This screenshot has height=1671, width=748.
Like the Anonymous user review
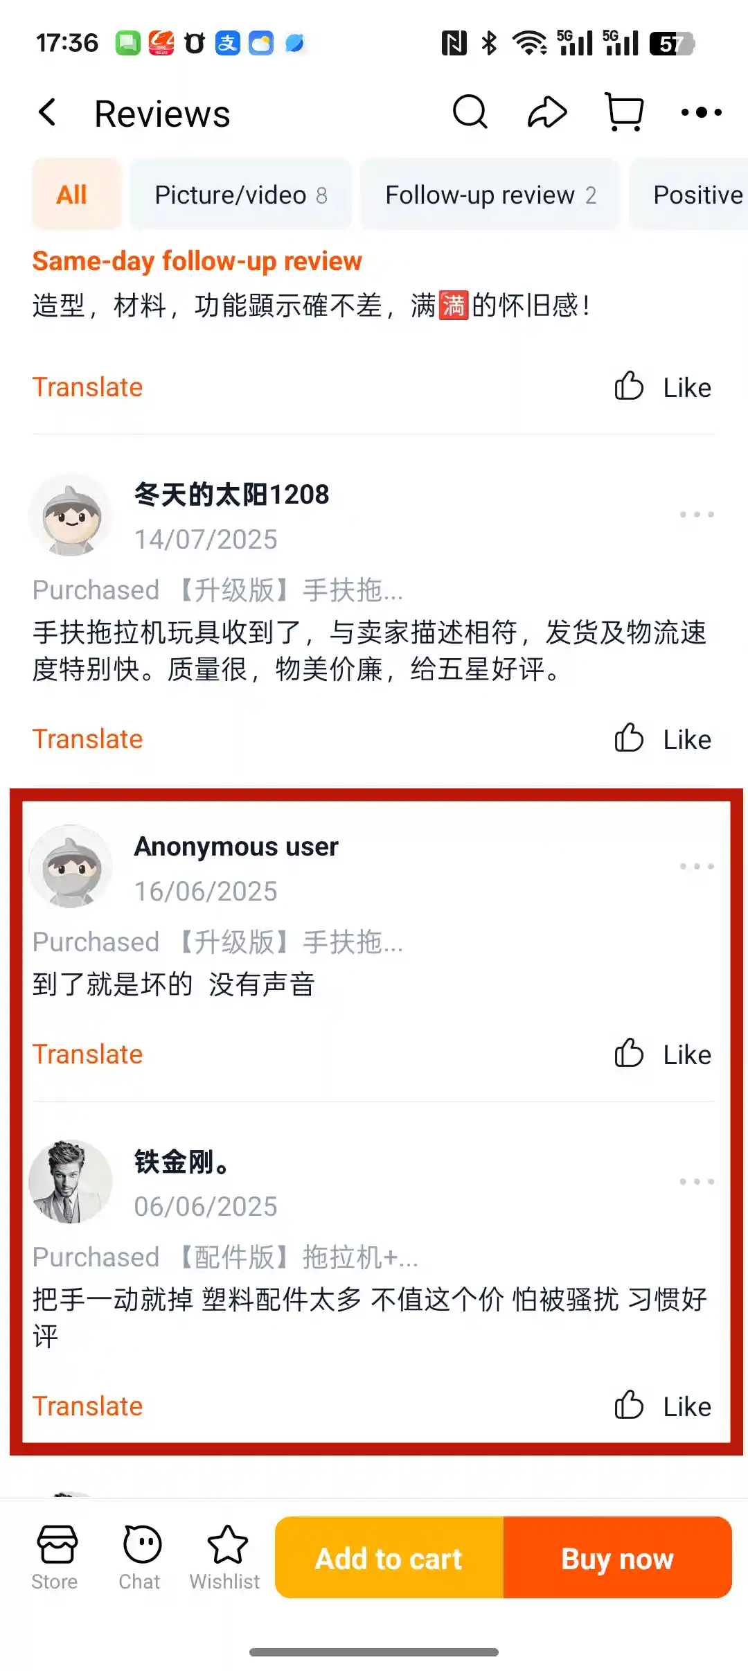pos(663,1054)
